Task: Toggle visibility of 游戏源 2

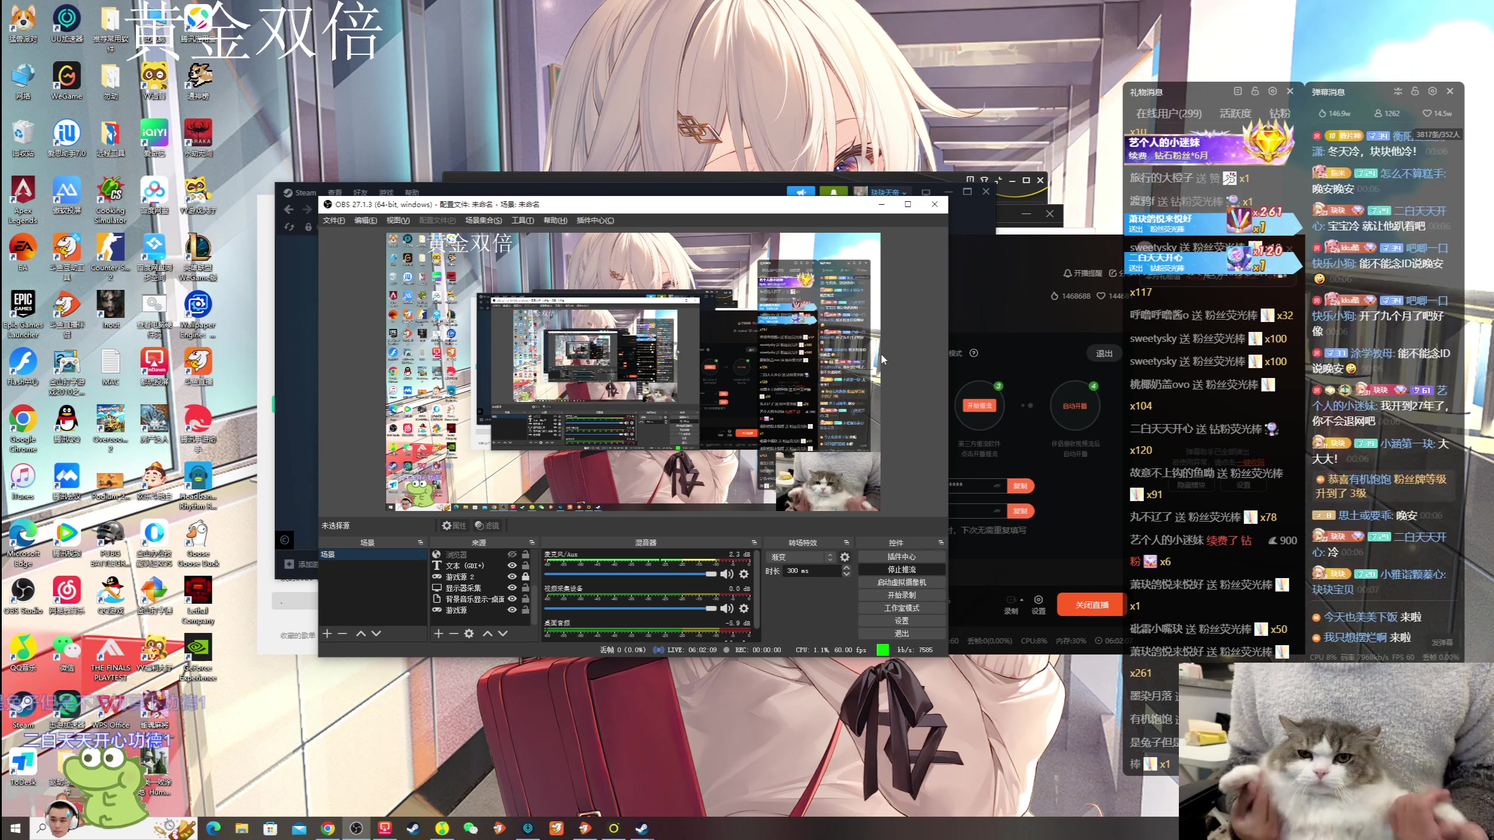Action: (512, 576)
